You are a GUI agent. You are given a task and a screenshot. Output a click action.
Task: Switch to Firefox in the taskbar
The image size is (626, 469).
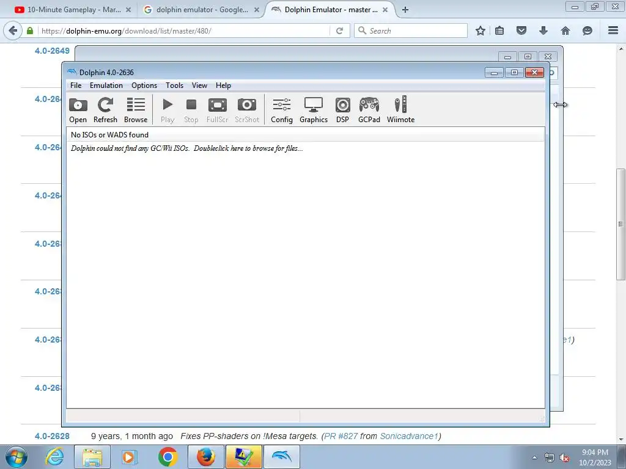205,457
